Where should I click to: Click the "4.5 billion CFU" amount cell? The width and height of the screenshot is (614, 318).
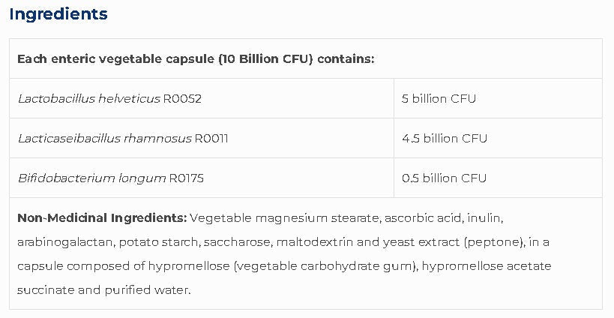tap(445, 138)
